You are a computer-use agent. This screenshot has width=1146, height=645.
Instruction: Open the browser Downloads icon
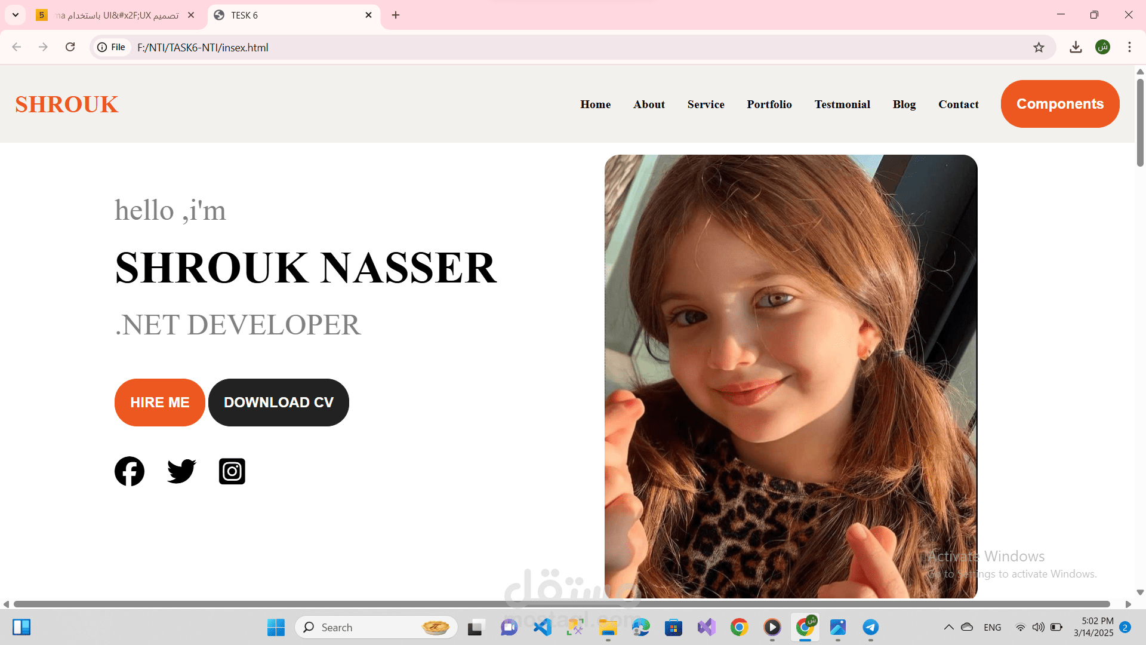point(1076,47)
